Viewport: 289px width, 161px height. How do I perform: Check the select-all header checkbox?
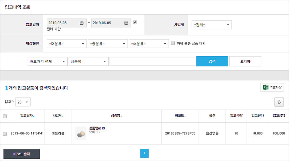(5, 116)
